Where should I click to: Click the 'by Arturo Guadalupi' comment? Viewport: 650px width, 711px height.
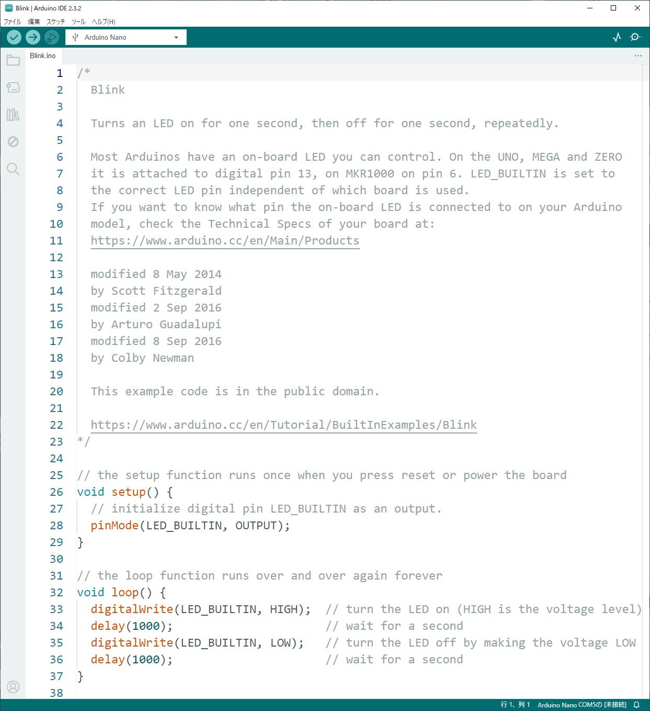[156, 324]
